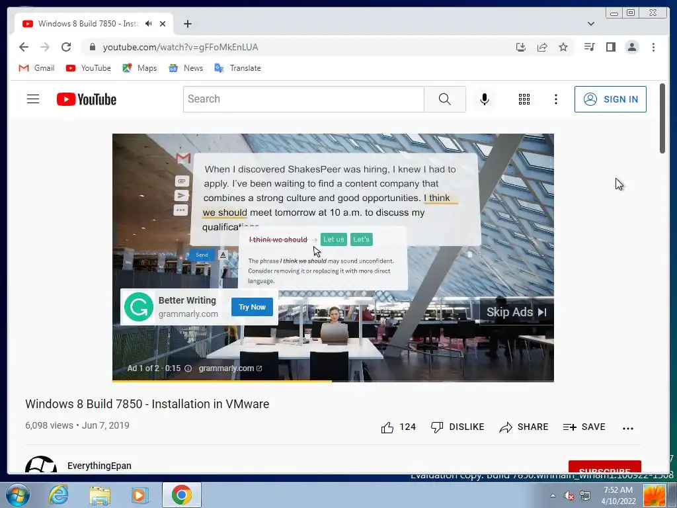Open the News bookmark
Viewport: 677px width, 508px height.
coord(186,68)
